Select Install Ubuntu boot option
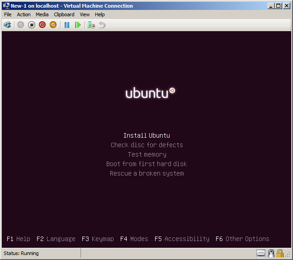293x260 pixels. click(146, 135)
